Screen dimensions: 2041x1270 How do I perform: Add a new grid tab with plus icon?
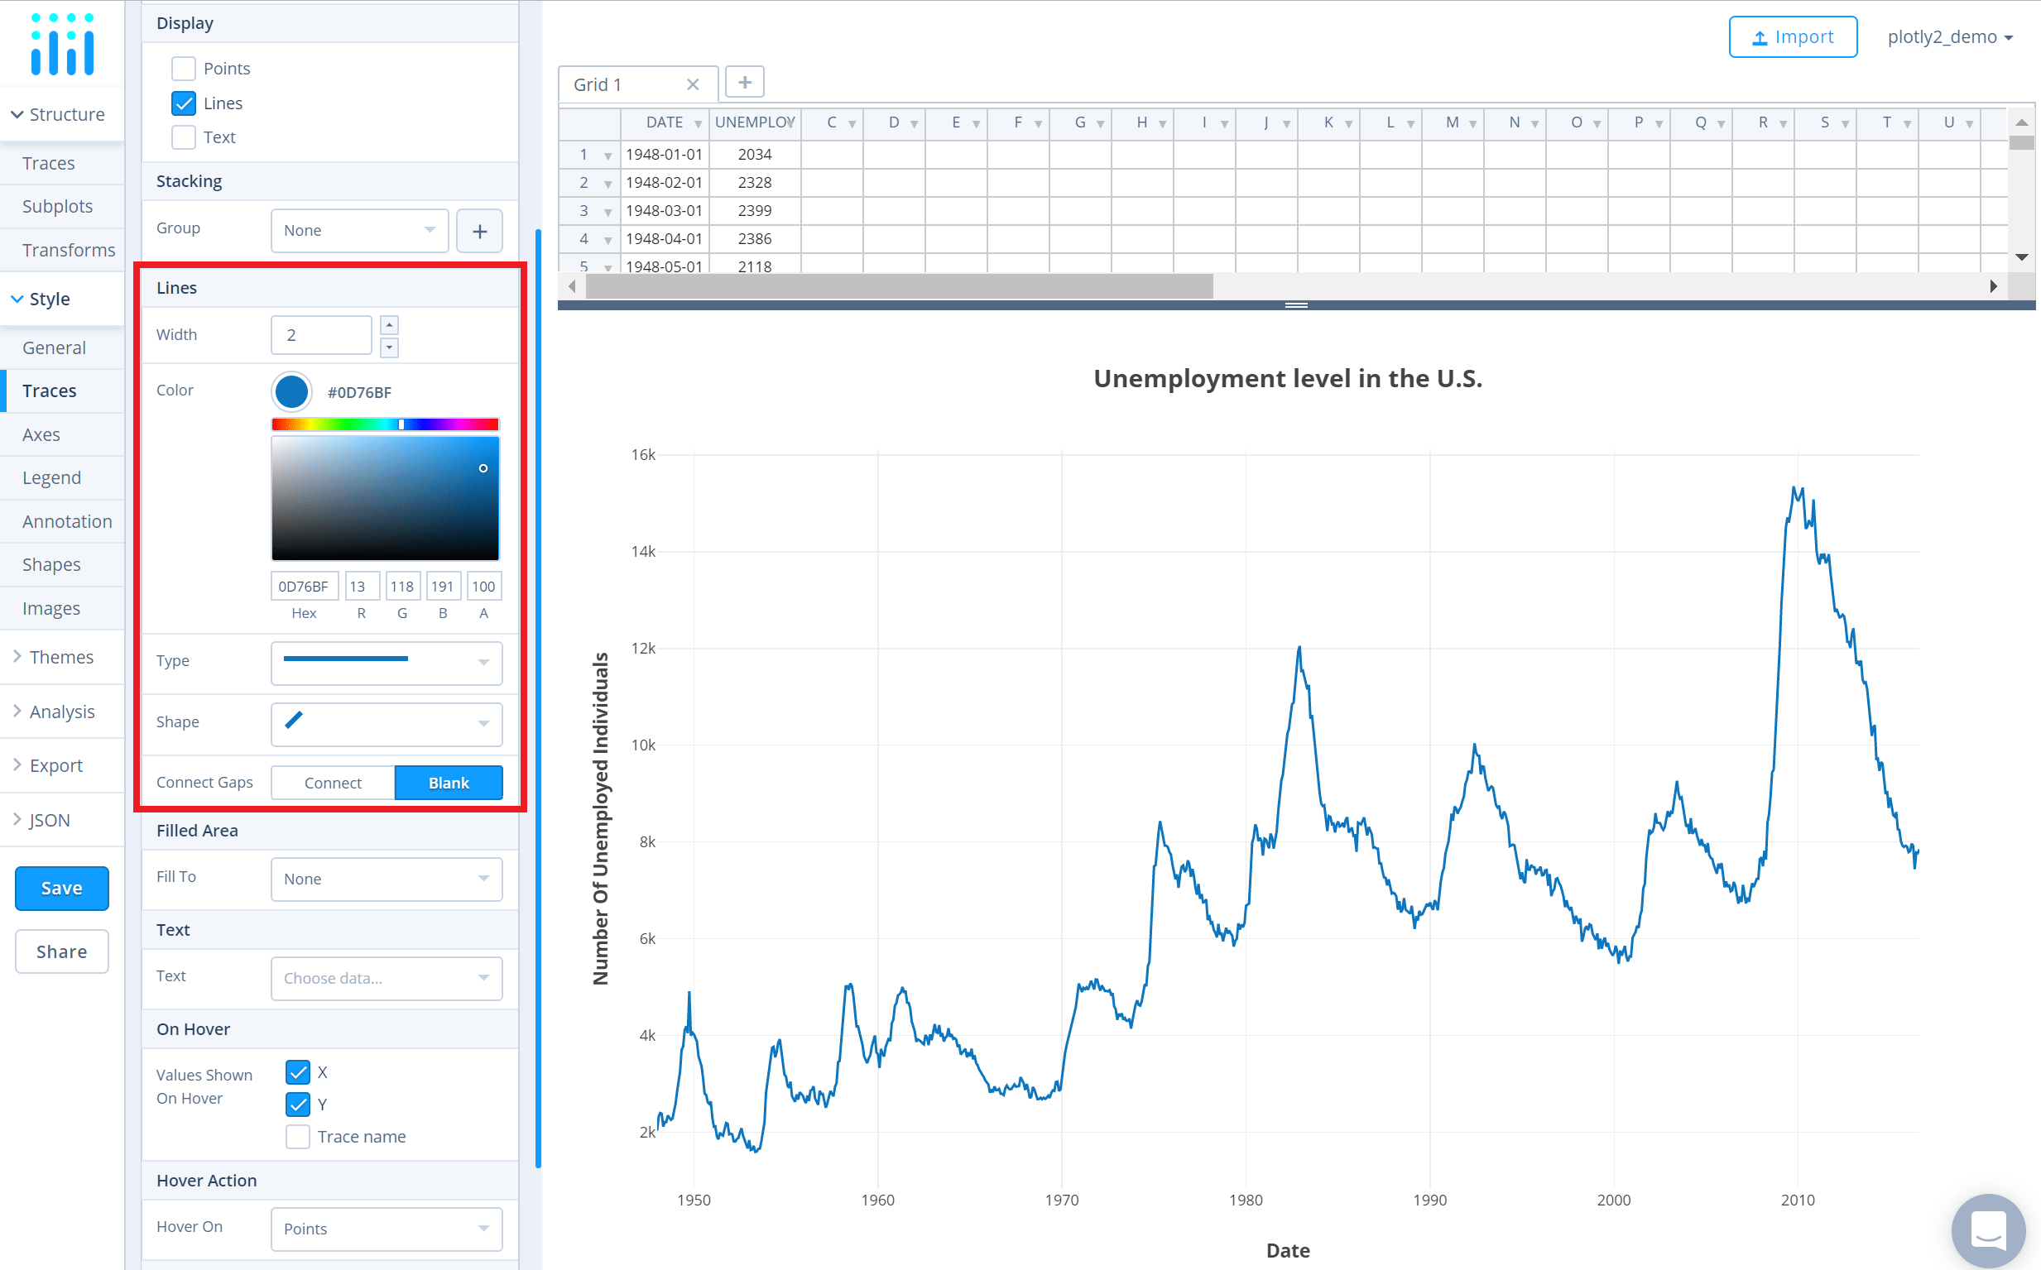(744, 82)
